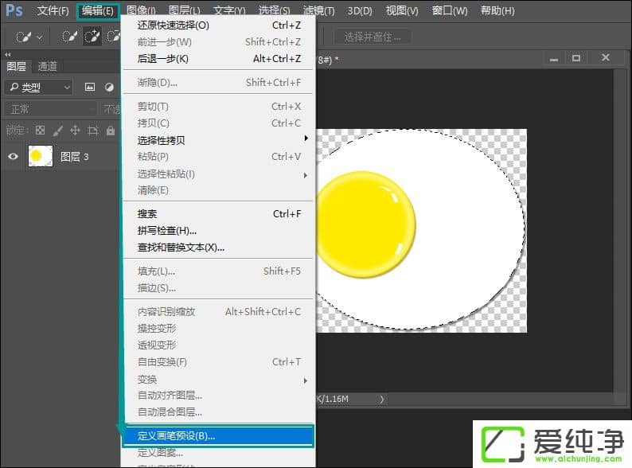Hide 图层 3 with the eye icon
Screen dimensions: 632x468
coord(14,157)
